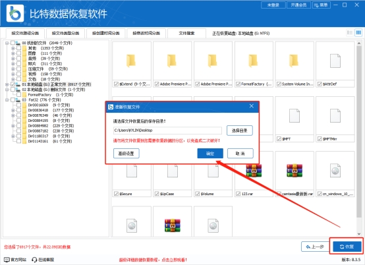Open the FormatFactory folder thumbnail icon

pos(253,61)
